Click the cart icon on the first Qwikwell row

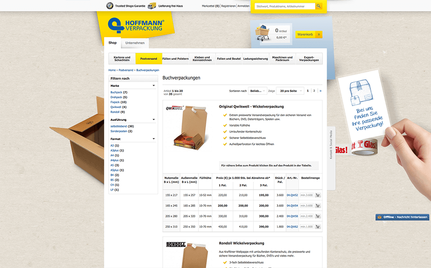(317, 196)
